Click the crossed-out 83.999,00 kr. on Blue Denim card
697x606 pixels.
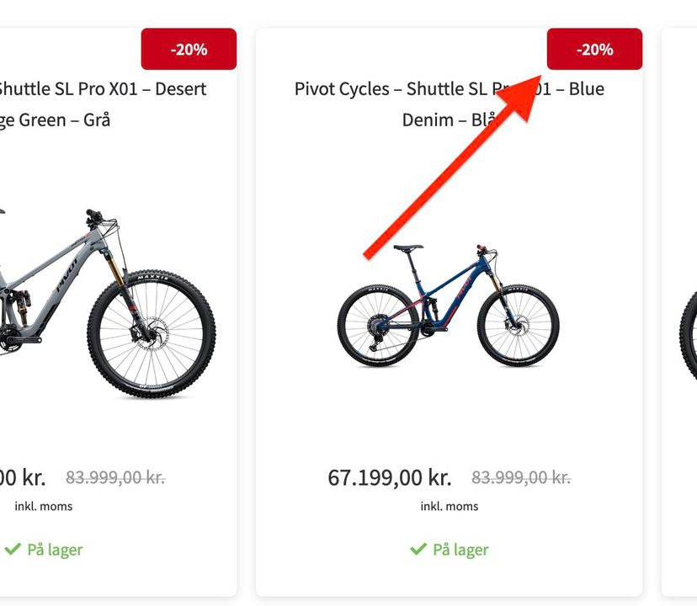point(521,478)
